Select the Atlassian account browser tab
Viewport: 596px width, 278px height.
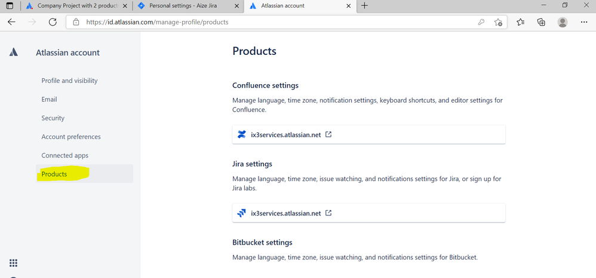pos(300,6)
